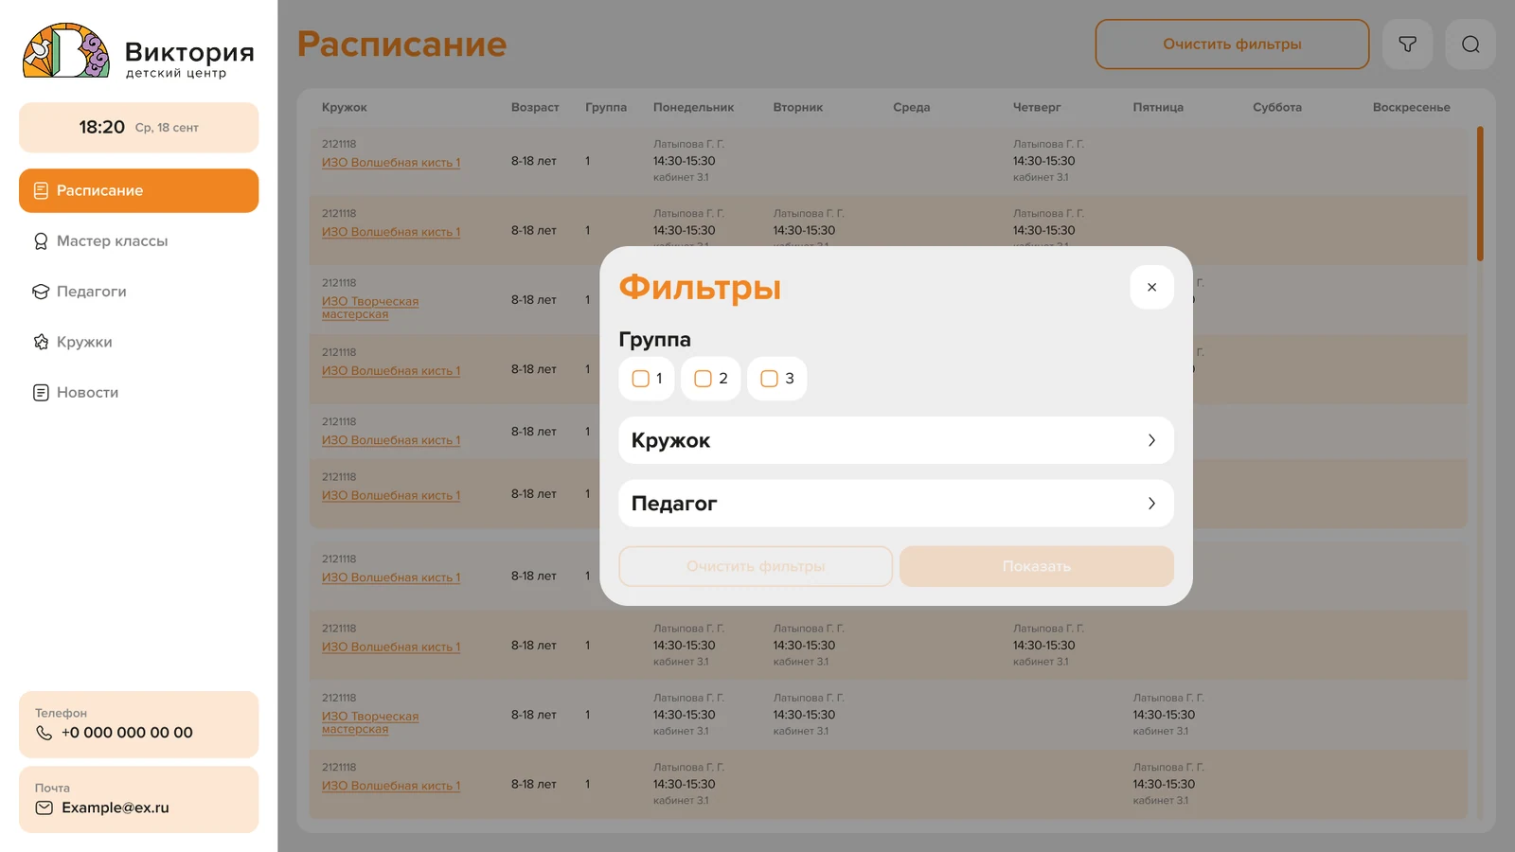
Task: Click the Фильтры dialog title
Action: click(700, 287)
